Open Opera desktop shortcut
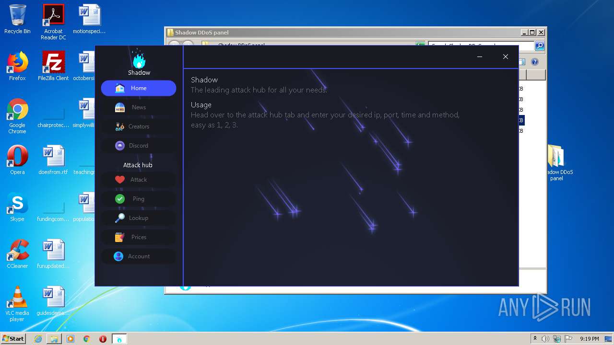The image size is (614, 345). pyautogui.click(x=17, y=160)
